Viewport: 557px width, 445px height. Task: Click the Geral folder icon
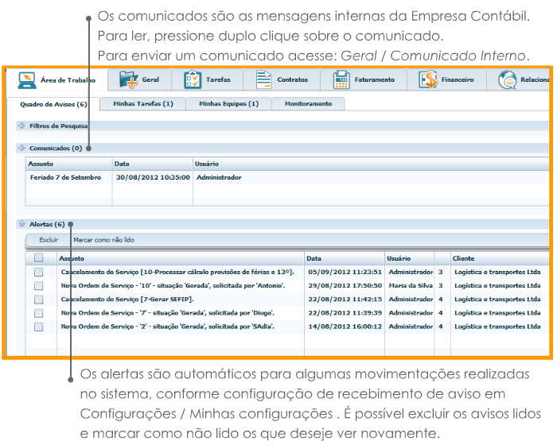pos(128,79)
